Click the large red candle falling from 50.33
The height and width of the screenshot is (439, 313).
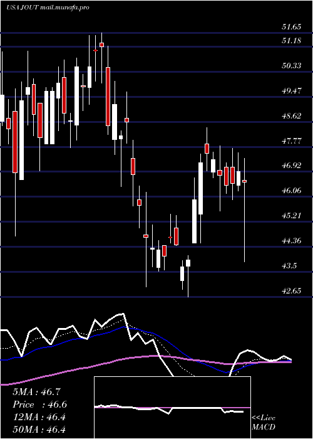108,97
